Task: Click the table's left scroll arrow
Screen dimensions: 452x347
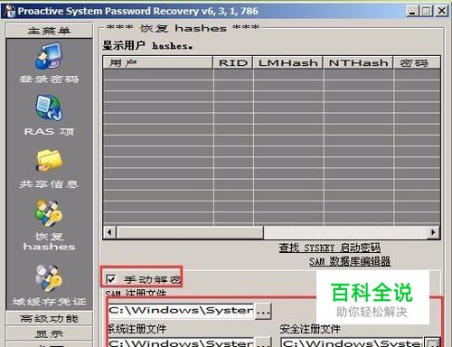Action: [109, 232]
